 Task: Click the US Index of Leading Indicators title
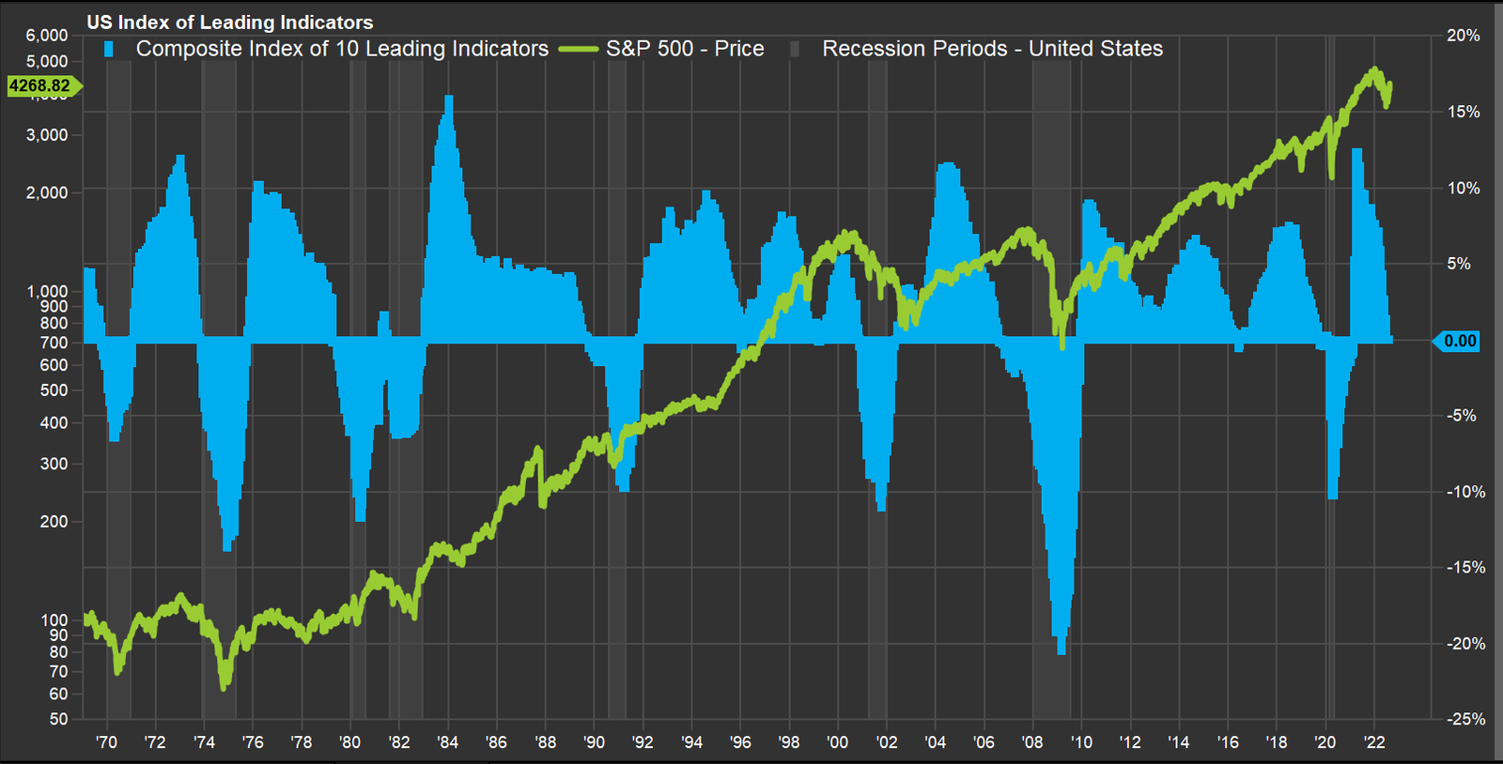click(230, 22)
